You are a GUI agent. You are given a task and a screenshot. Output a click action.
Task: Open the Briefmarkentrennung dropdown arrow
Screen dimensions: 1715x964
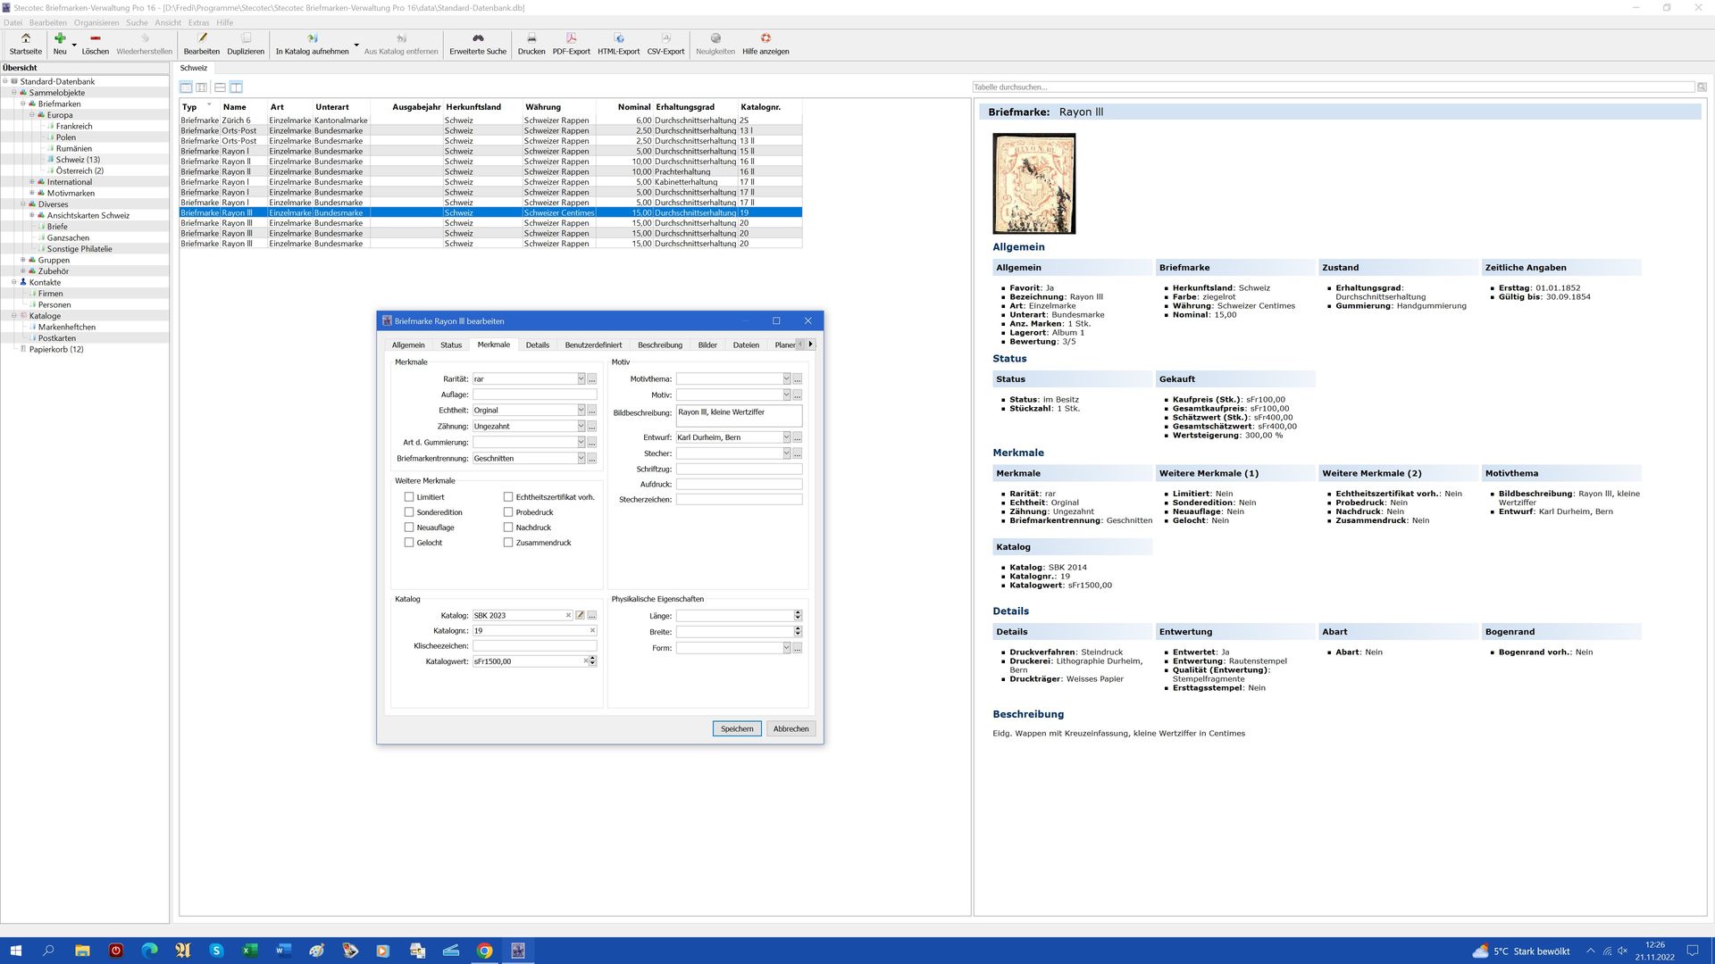click(x=581, y=459)
